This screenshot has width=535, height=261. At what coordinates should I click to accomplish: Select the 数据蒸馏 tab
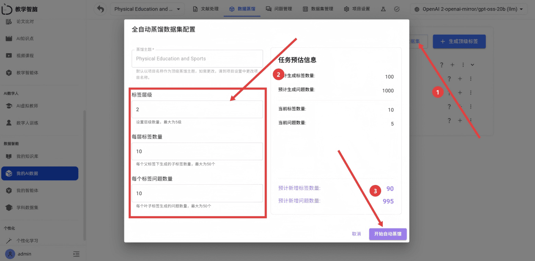(242, 9)
